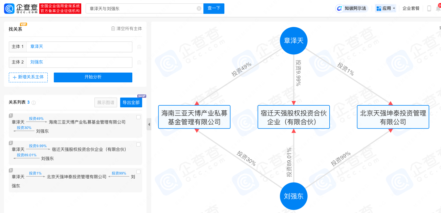The width and height of the screenshot is (441, 213).
Task: Click 海南三亚天博产业私募基金管理有限公司 in relation list
Action: coord(87,122)
